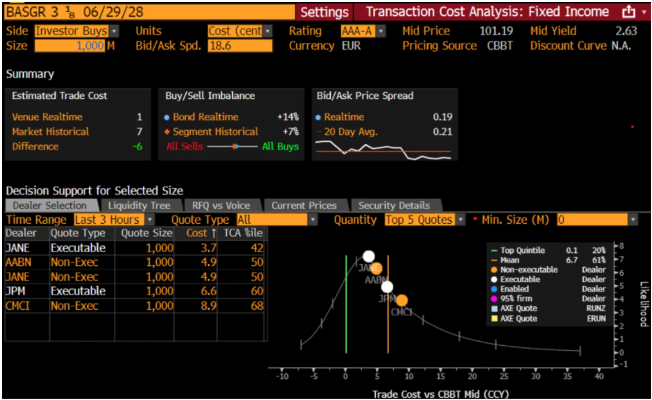
Task: Click the white JPM executable dot on chart
Action: (387, 286)
